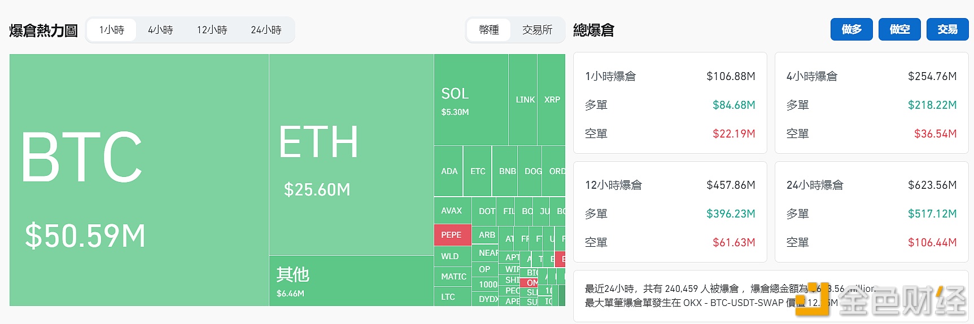974x324 pixels.
Task: Open the BTC heatmap block
Action: [139, 180]
